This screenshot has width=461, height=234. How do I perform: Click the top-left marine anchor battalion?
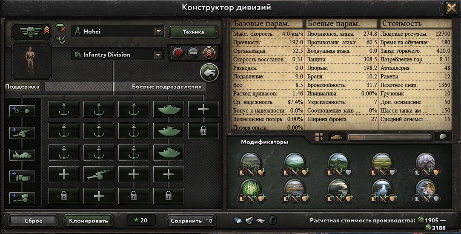[x=64, y=109]
